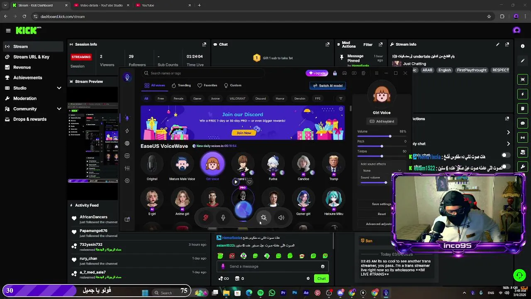Image resolution: width=531 pixels, height=299 pixels.
Task: Pop out the Chat panel
Action: coord(327,44)
